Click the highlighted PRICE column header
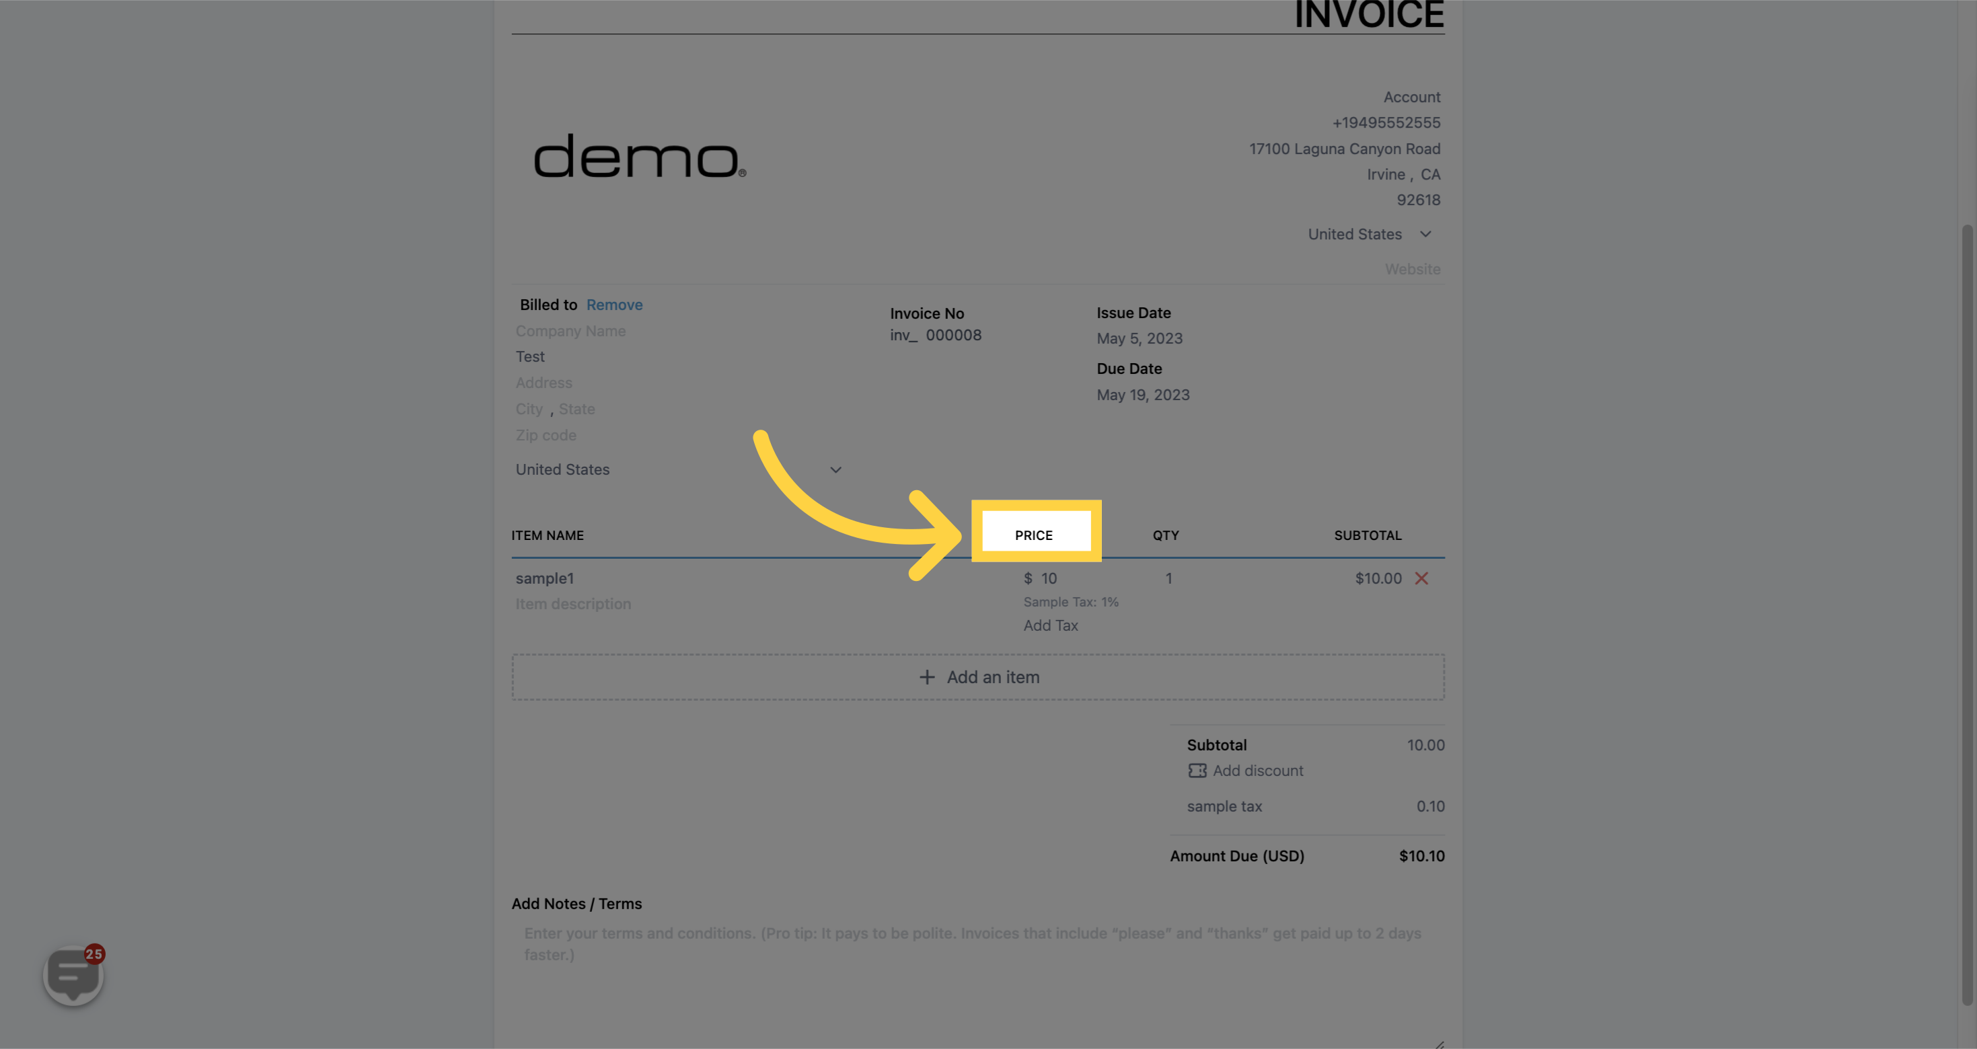This screenshot has width=1977, height=1049. (1034, 535)
